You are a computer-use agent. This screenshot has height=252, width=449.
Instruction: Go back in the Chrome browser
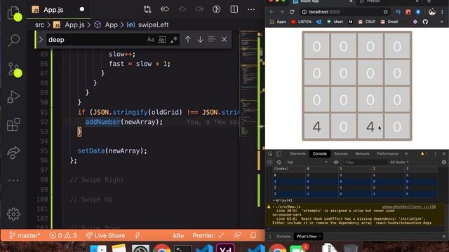tap(272, 12)
